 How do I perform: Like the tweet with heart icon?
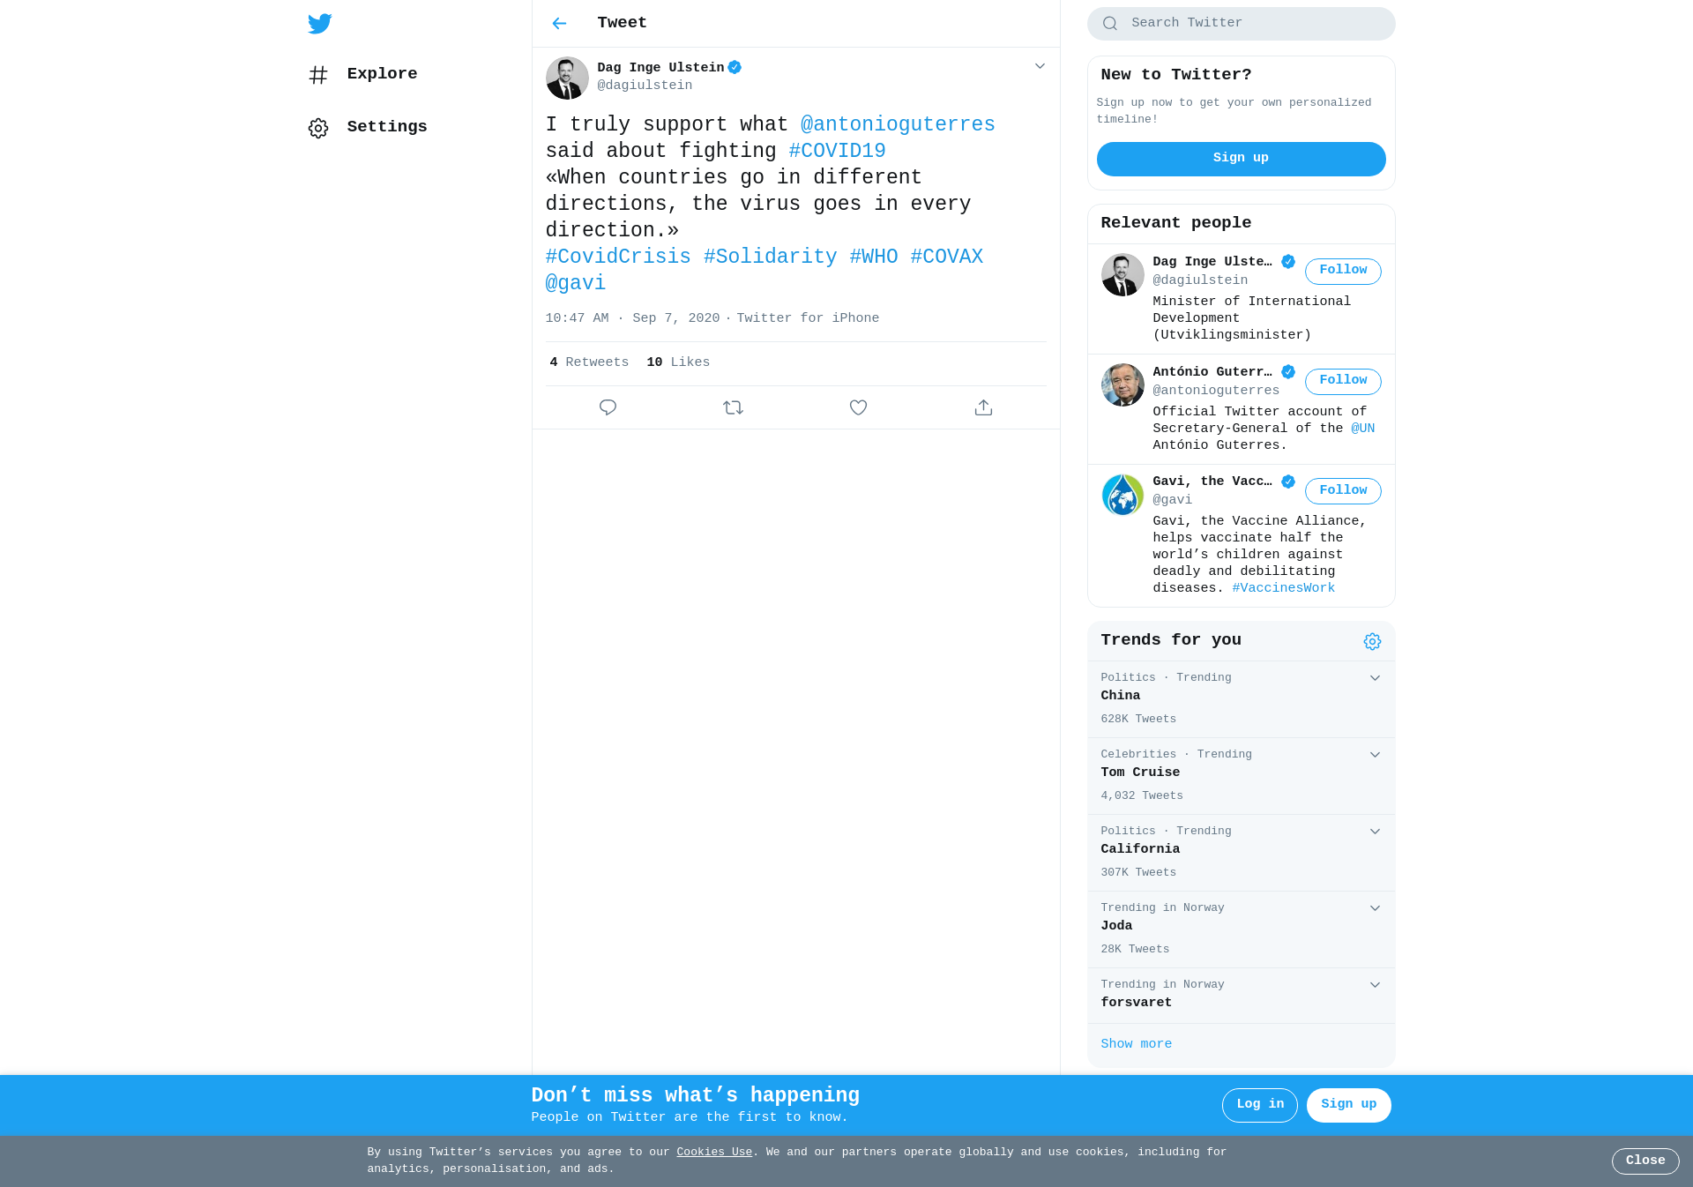[858, 407]
